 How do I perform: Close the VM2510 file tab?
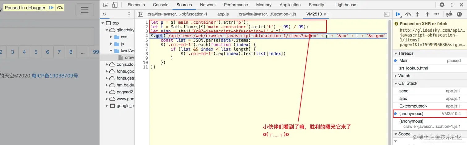[x=325, y=14]
